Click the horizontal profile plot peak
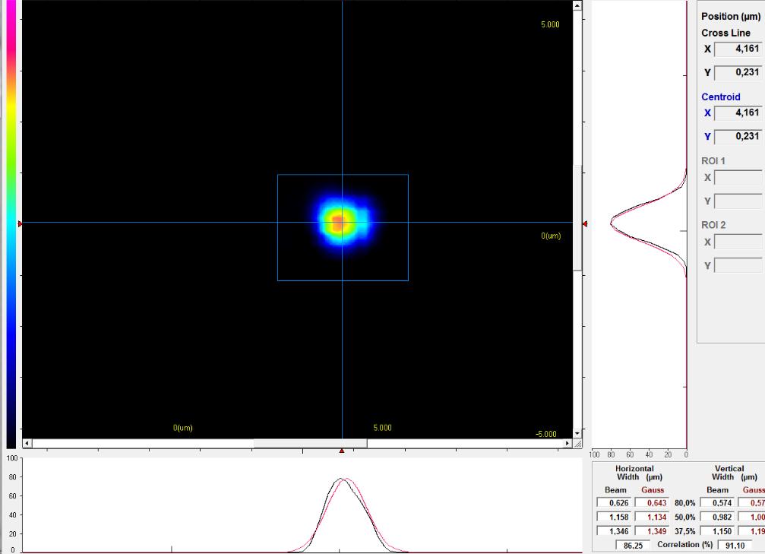This screenshot has width=765, height=554. 342,480
